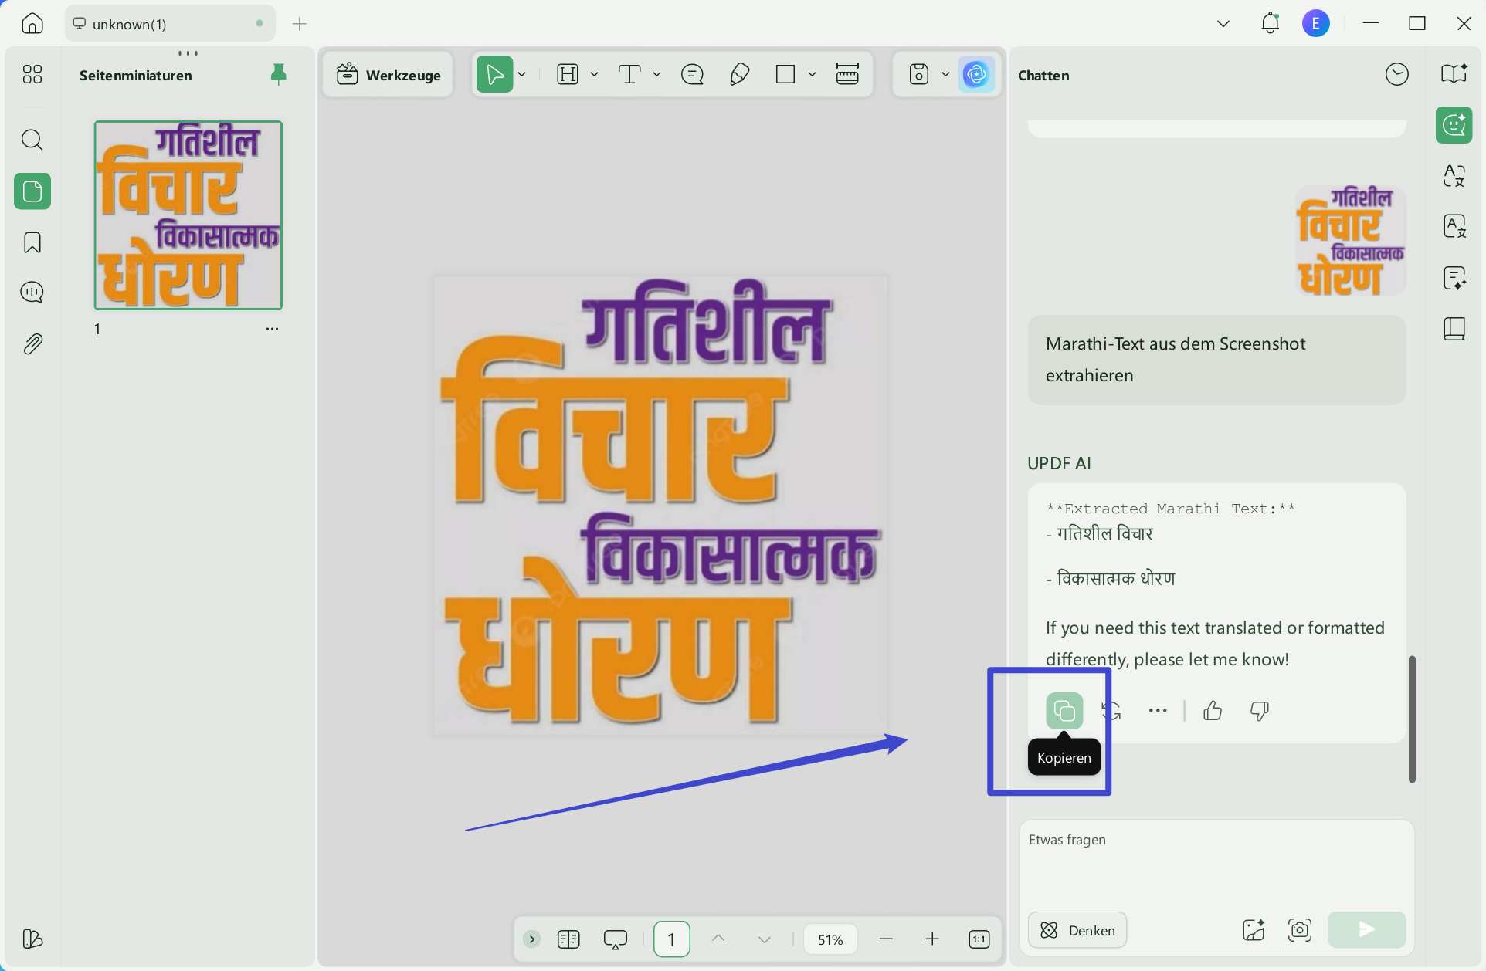This screenshot has width=1486, height=971.
Task: Expand the select tool dropdown arrow
Action: click(x=522, y=75)
